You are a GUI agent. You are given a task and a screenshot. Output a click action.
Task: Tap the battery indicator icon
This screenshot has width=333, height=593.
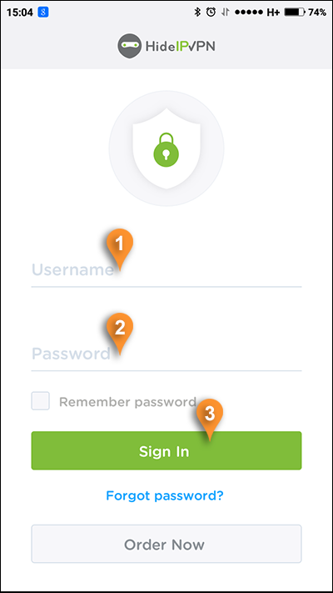[x=295, y=13]
